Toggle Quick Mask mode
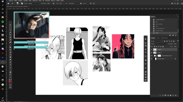 pyautogui.click(x=10, y=85)
